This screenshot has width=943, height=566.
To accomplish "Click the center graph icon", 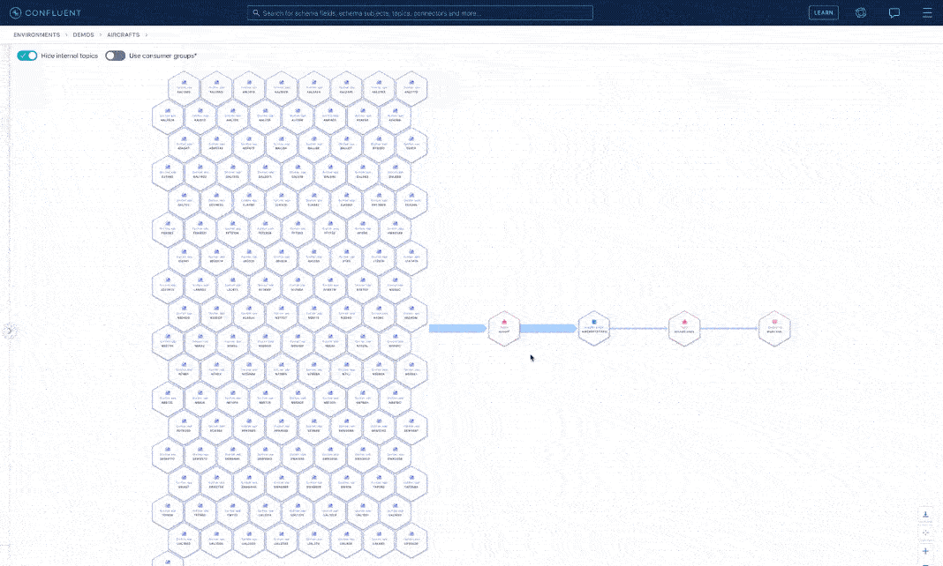I will coord(925,532).
